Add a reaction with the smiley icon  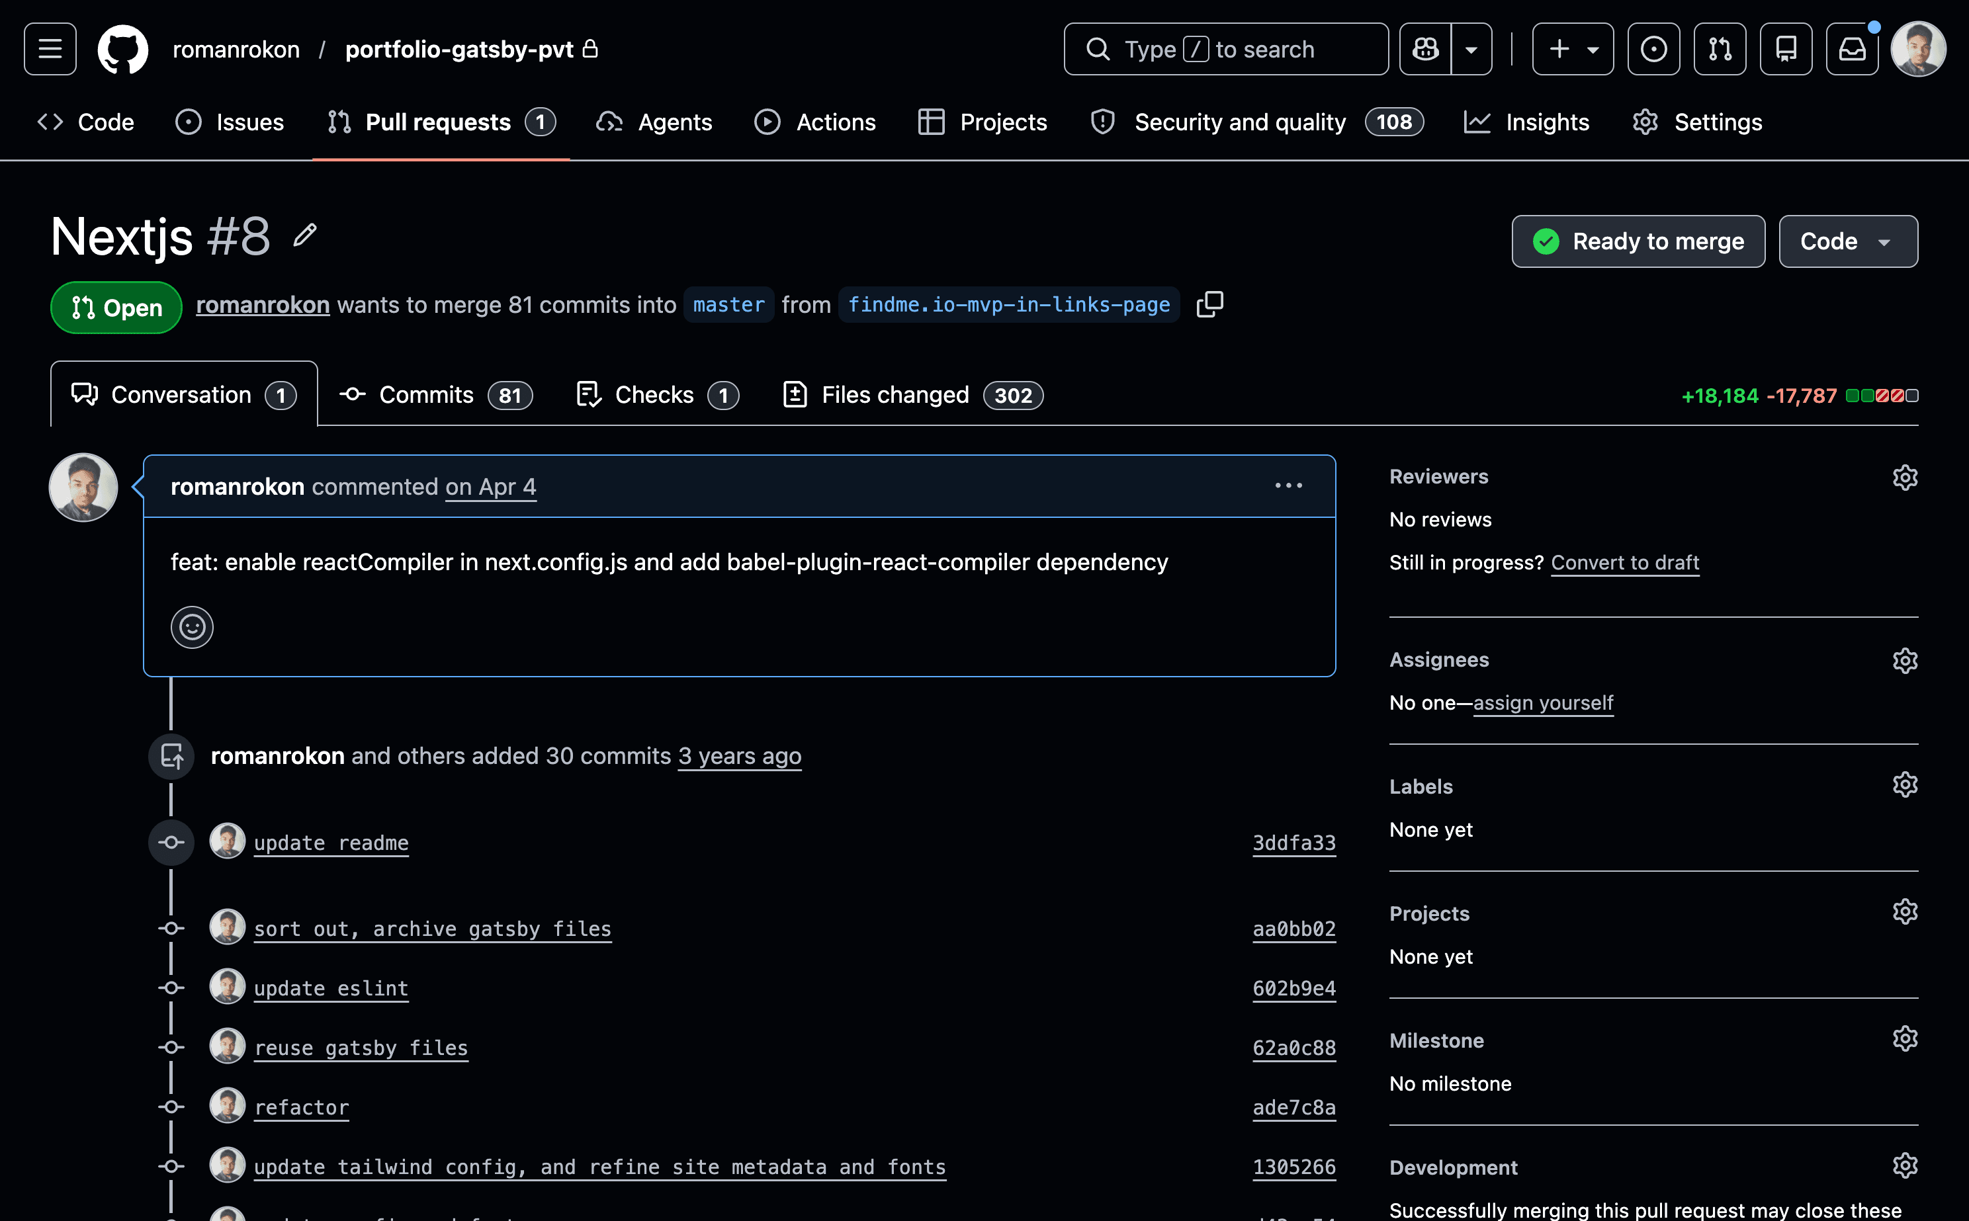[193, 628]
